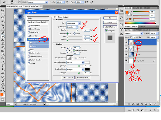Click Reset to Default button
161x120 pixels.
pos(83,78)
